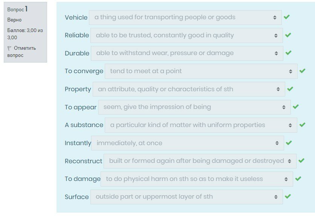The height and width of the screenshot is (216, 315).
Task: Click the flag icon in question panel
Action: (x=9, y=48)
